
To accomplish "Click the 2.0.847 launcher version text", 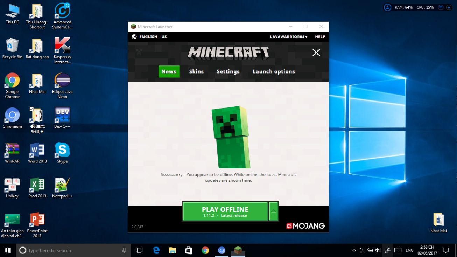I will point(137,227).
